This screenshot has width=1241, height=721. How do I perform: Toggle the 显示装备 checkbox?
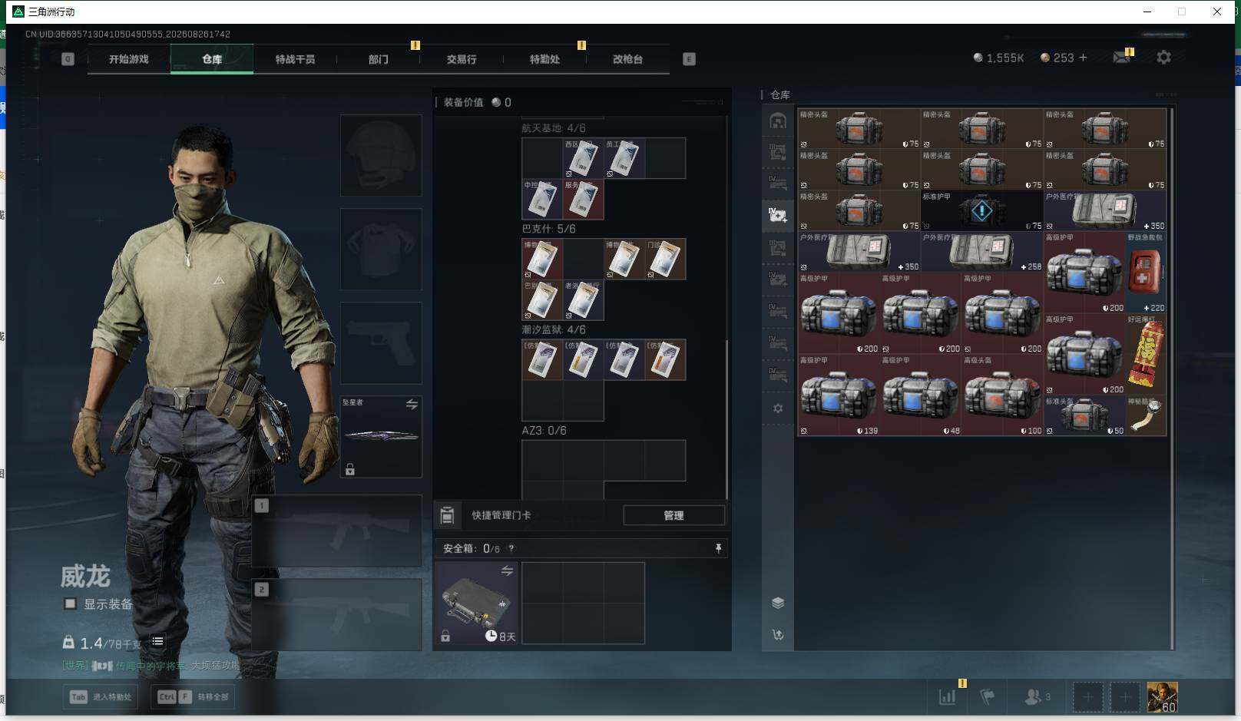pyautogui.click(x=70, y=604)
